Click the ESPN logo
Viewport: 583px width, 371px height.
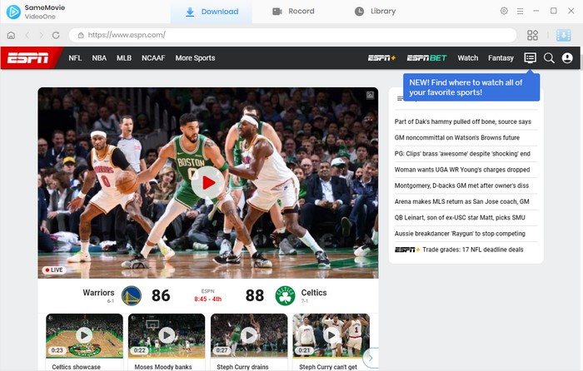tap(28, 58)
